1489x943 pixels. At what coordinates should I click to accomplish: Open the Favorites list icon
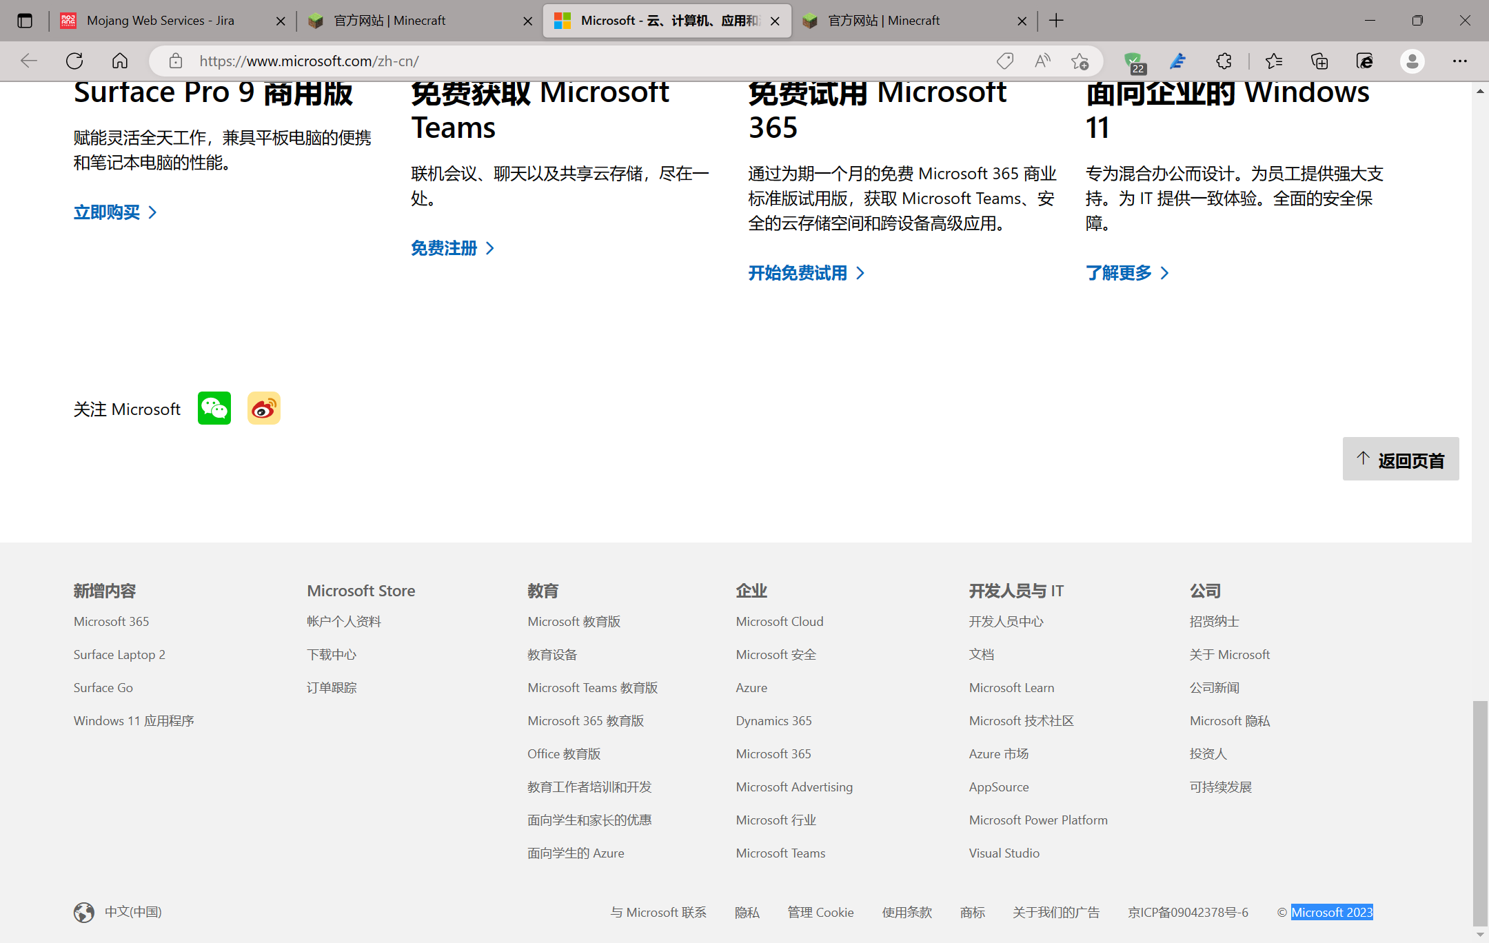point(1274,61)
